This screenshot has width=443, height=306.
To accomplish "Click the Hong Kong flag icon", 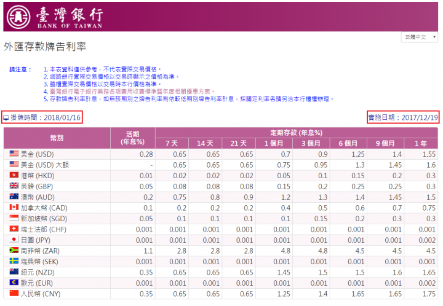I will click(14, 175).
